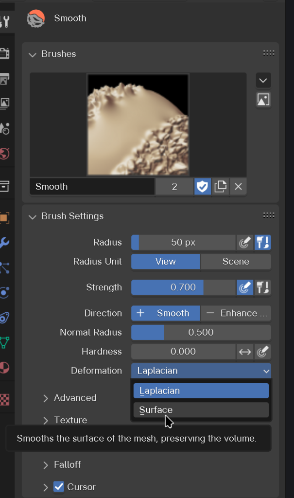This screenshot has height=498, width=294.
Task: Open the Tool properties tab
Action: [5, 21]
